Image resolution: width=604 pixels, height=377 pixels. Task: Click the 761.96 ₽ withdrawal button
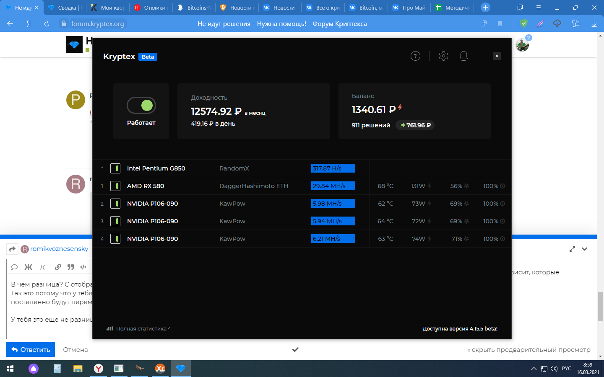(415, 125)
